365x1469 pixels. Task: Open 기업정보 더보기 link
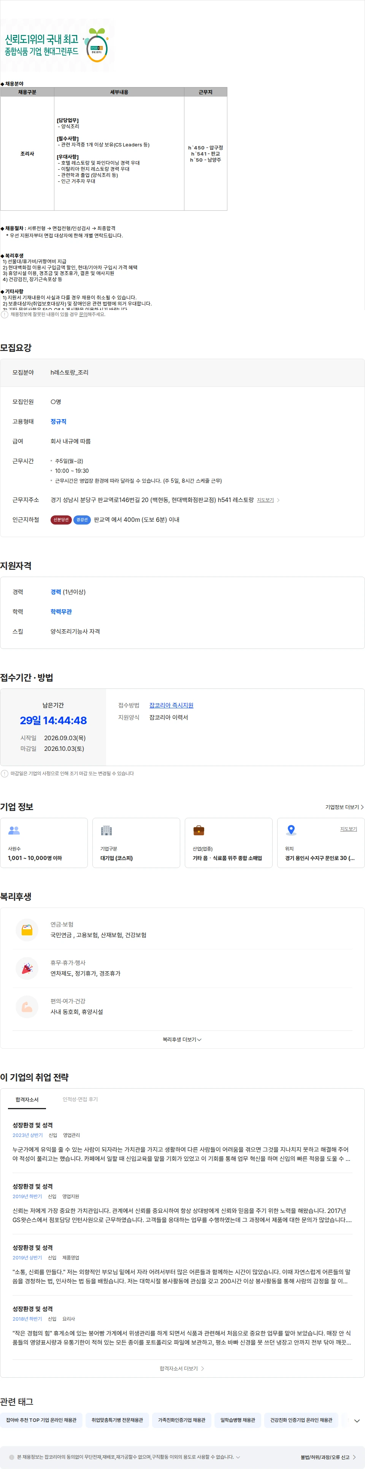[344, 807]
